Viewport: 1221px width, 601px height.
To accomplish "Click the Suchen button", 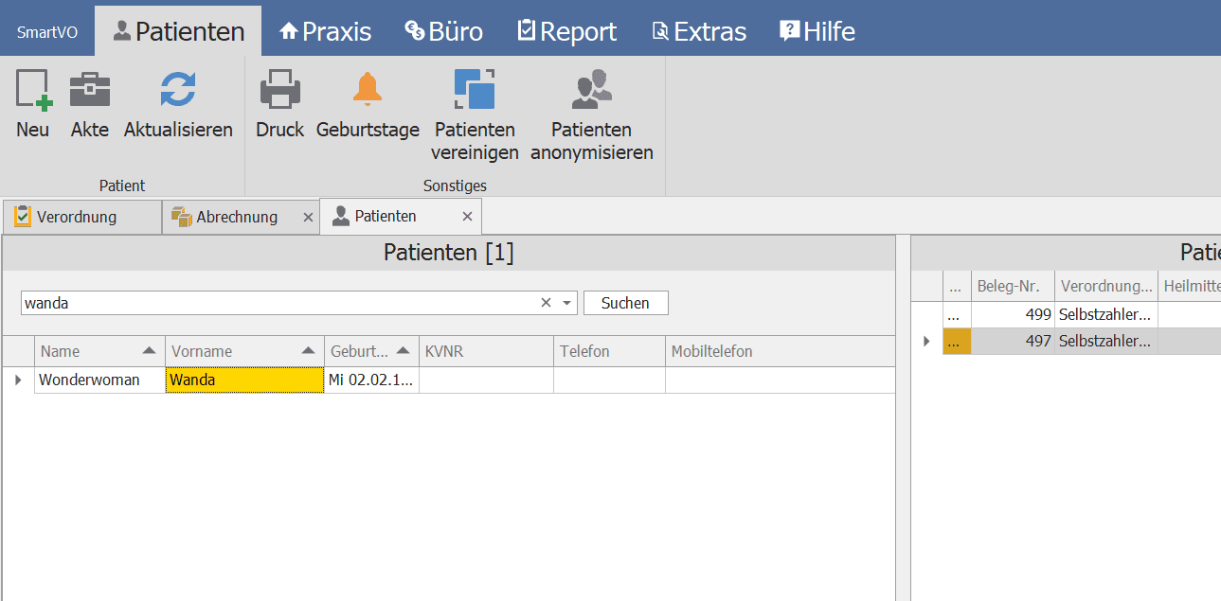I will pyautogui.click(x=625, y=303).
